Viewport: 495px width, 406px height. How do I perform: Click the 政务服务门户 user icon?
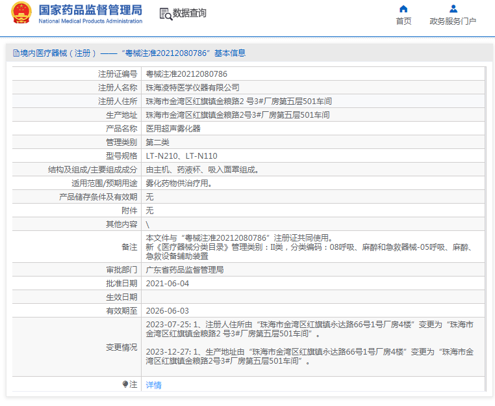click(x=453, y=9)
